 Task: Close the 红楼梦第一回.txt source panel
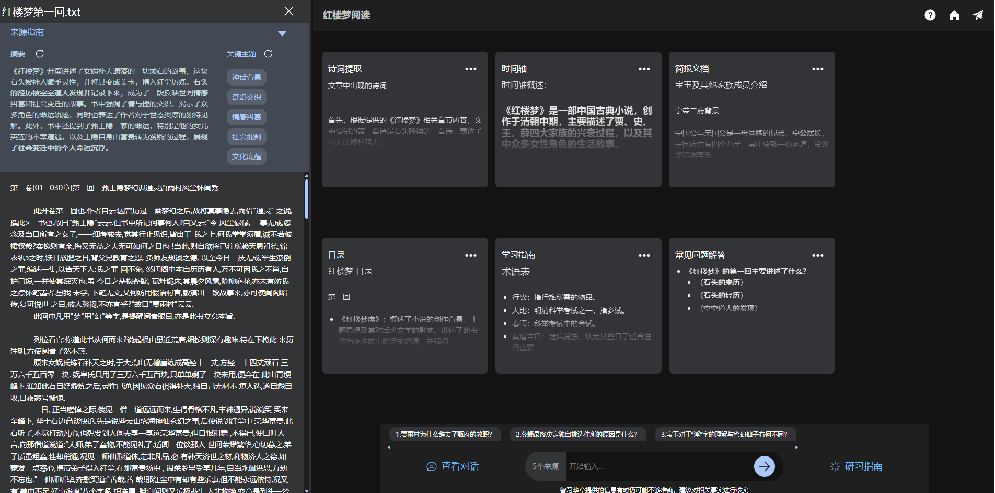pos(289,11)
